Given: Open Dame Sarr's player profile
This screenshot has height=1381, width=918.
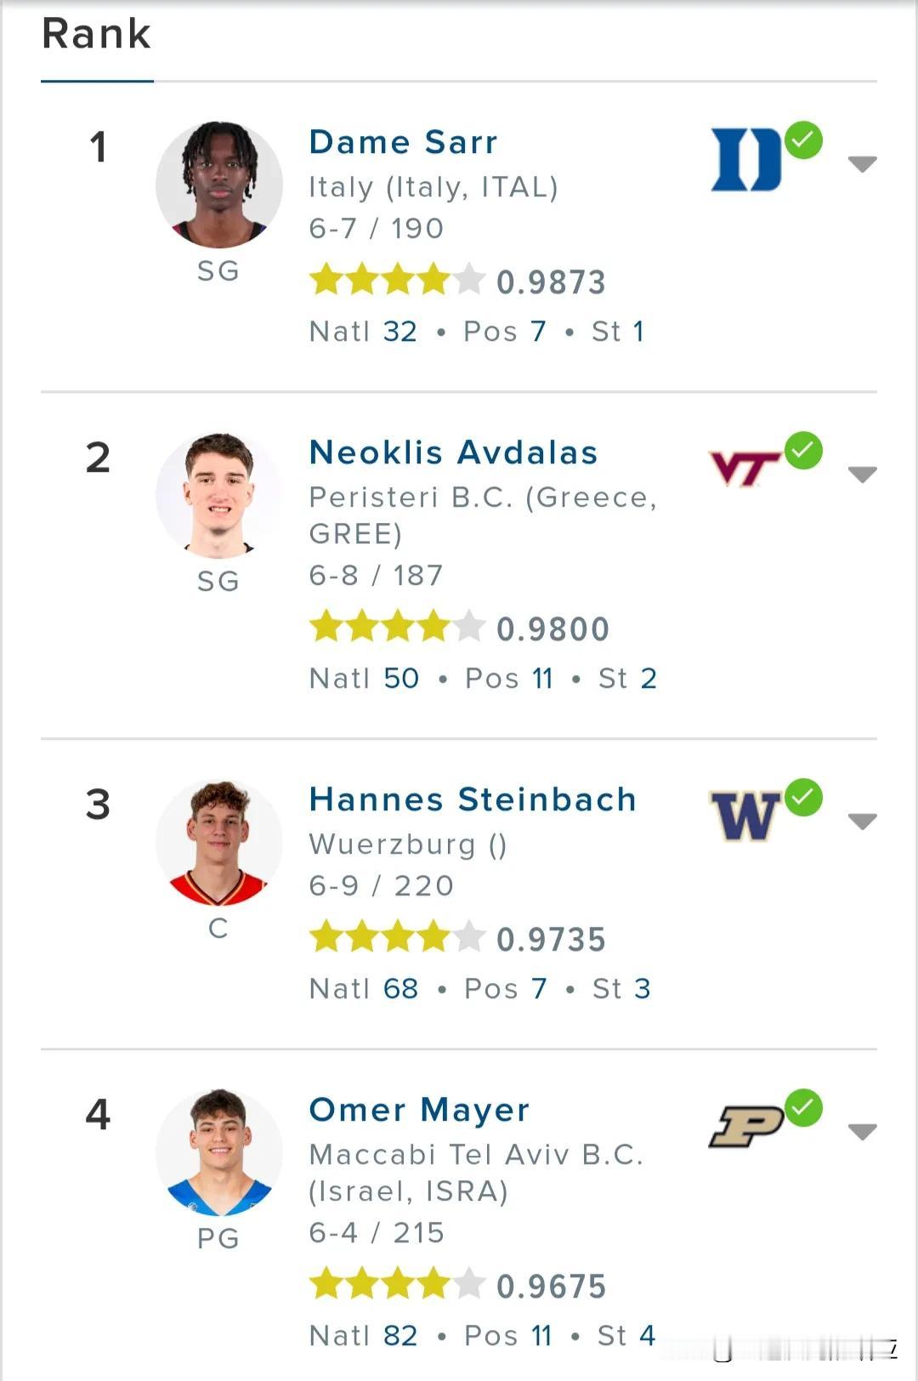Looking at the screenshot, I should 403,142.
